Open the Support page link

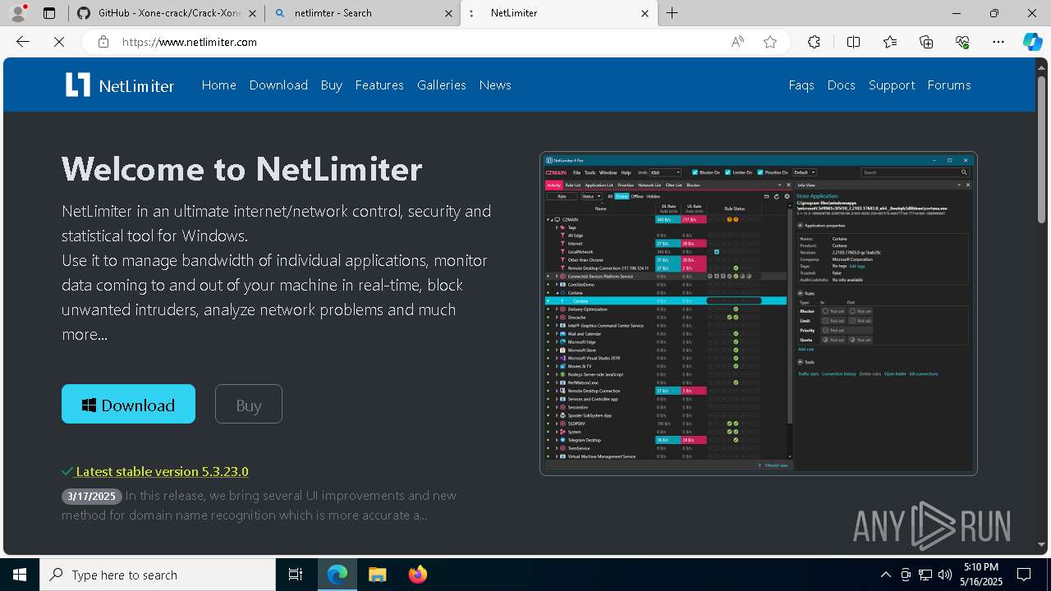click(892, 85)
